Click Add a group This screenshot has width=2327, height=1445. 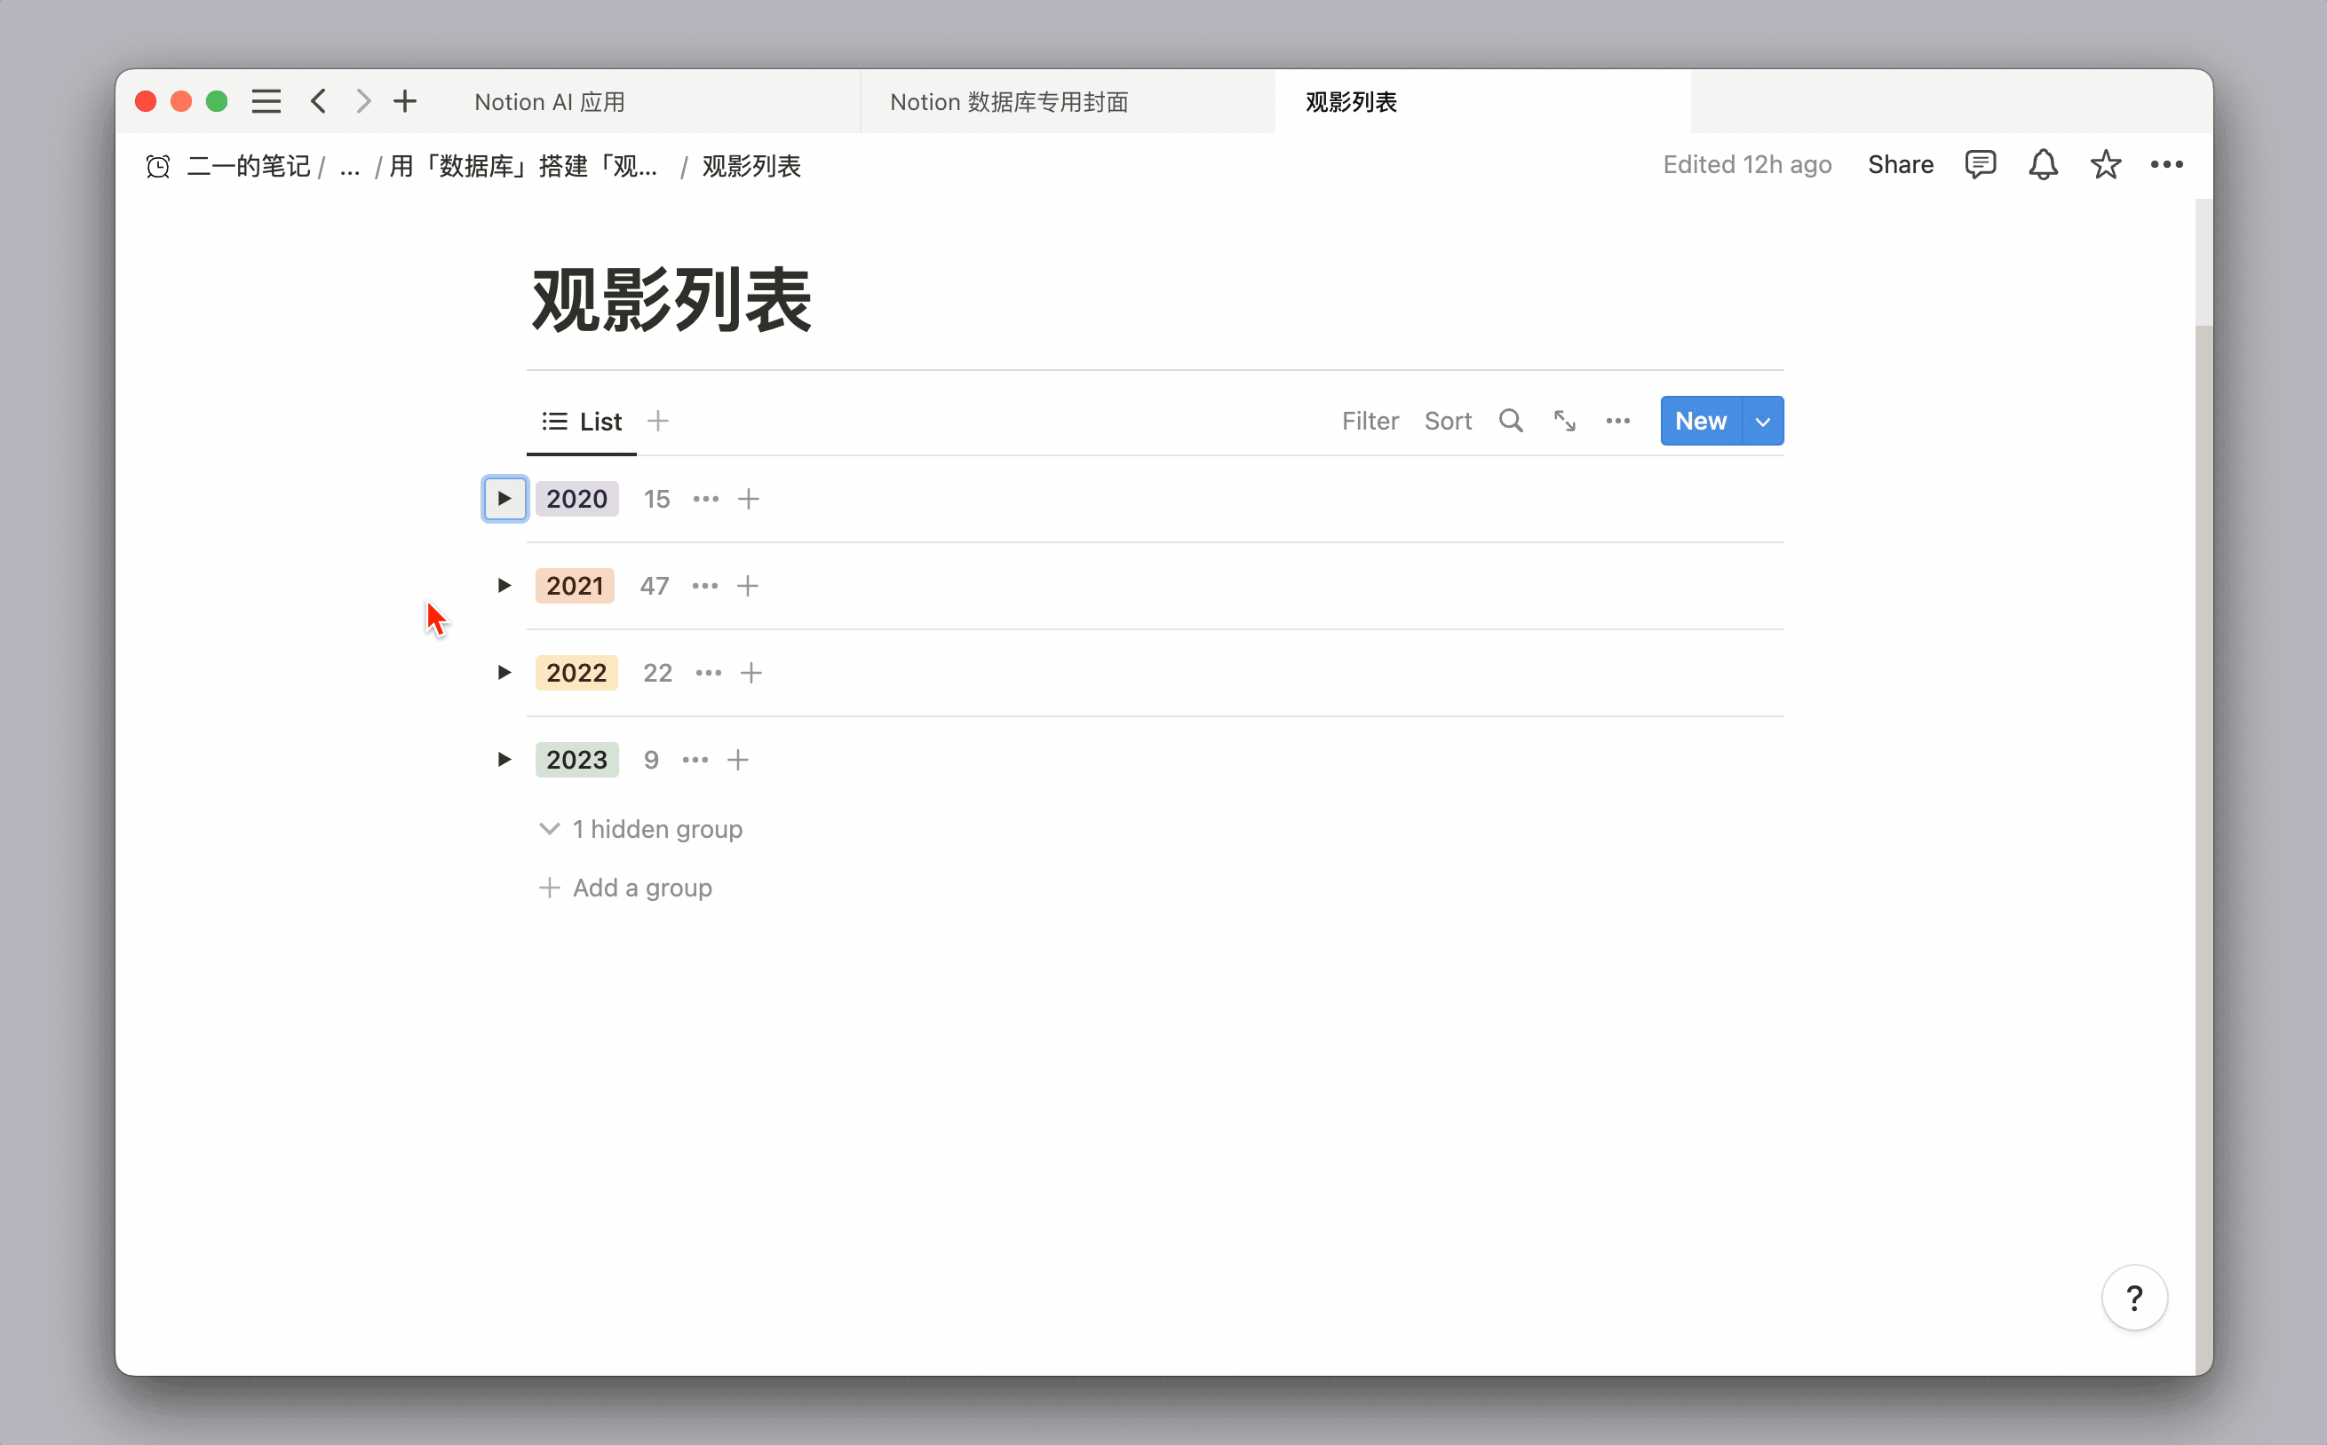click(625, 888)
